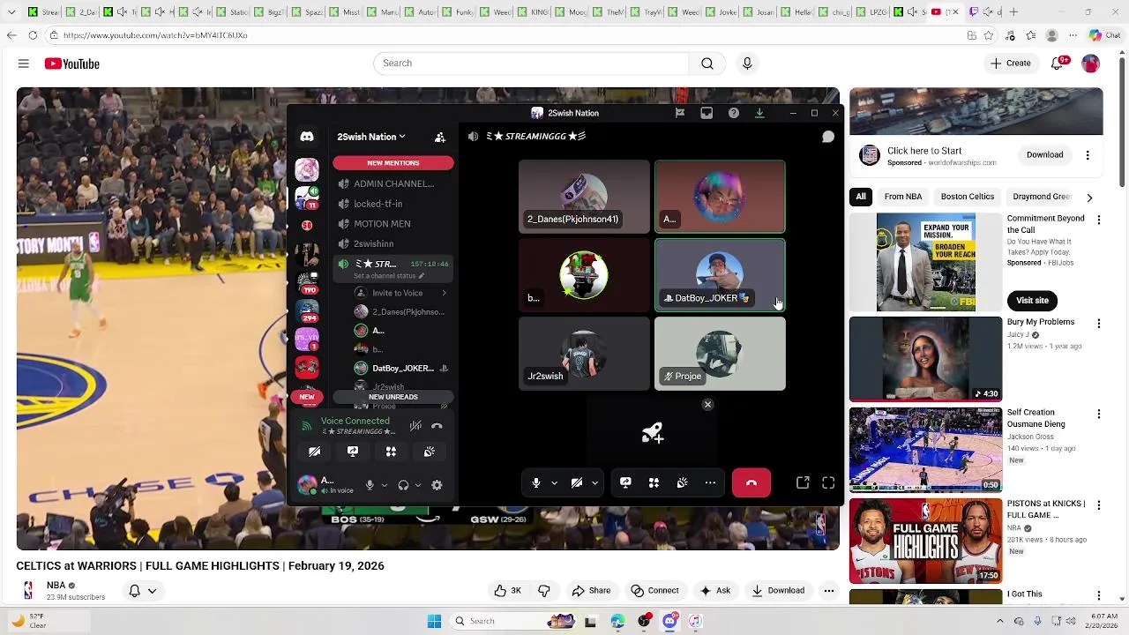Open the Discord checkpoint flag icon
The image size is (1129, 635).
click(680, 113)
